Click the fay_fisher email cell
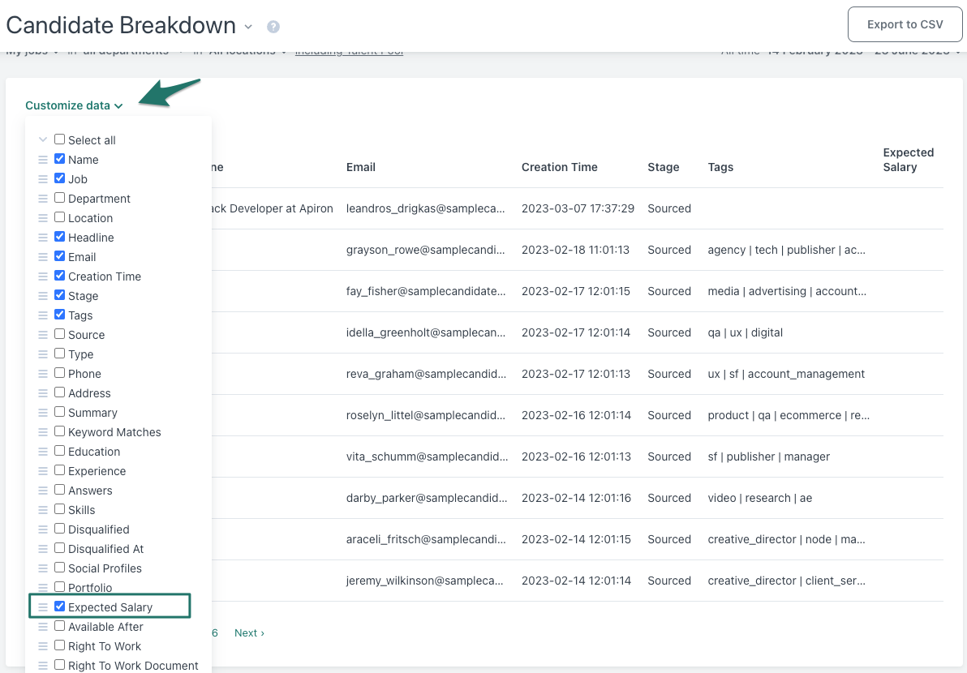Image resolution: width=967 pixels, height=673 pixels. point(426,291)
